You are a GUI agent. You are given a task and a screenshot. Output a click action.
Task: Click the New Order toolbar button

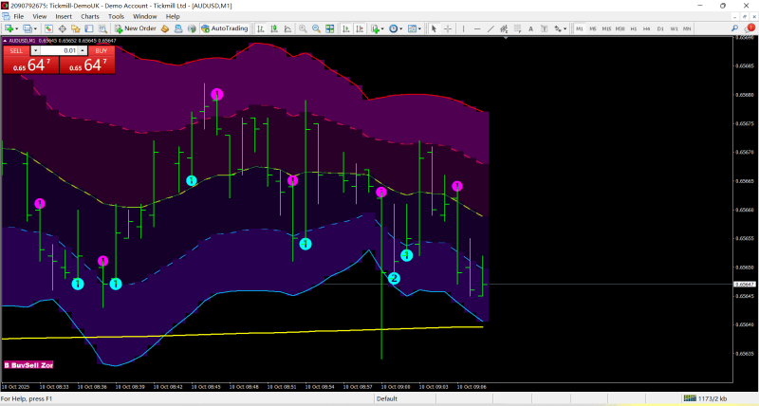(135, 28)
